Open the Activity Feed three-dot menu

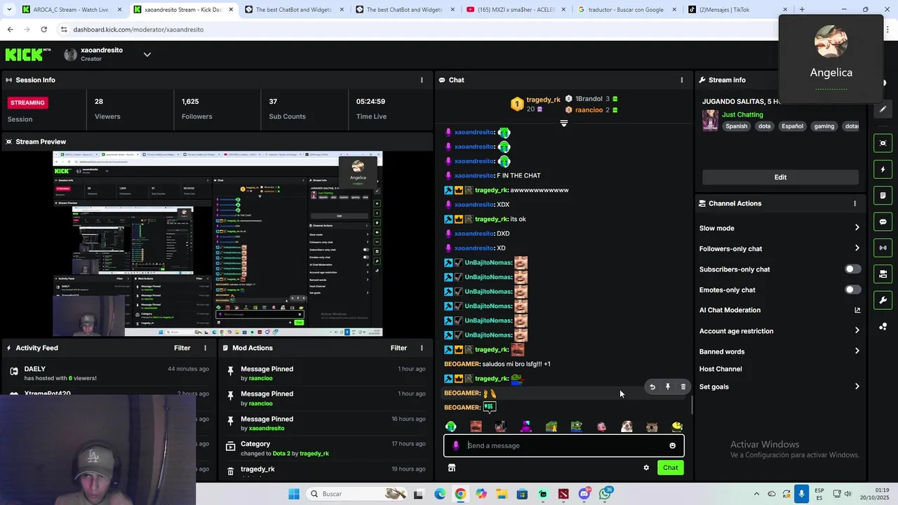tap(206, 348)
